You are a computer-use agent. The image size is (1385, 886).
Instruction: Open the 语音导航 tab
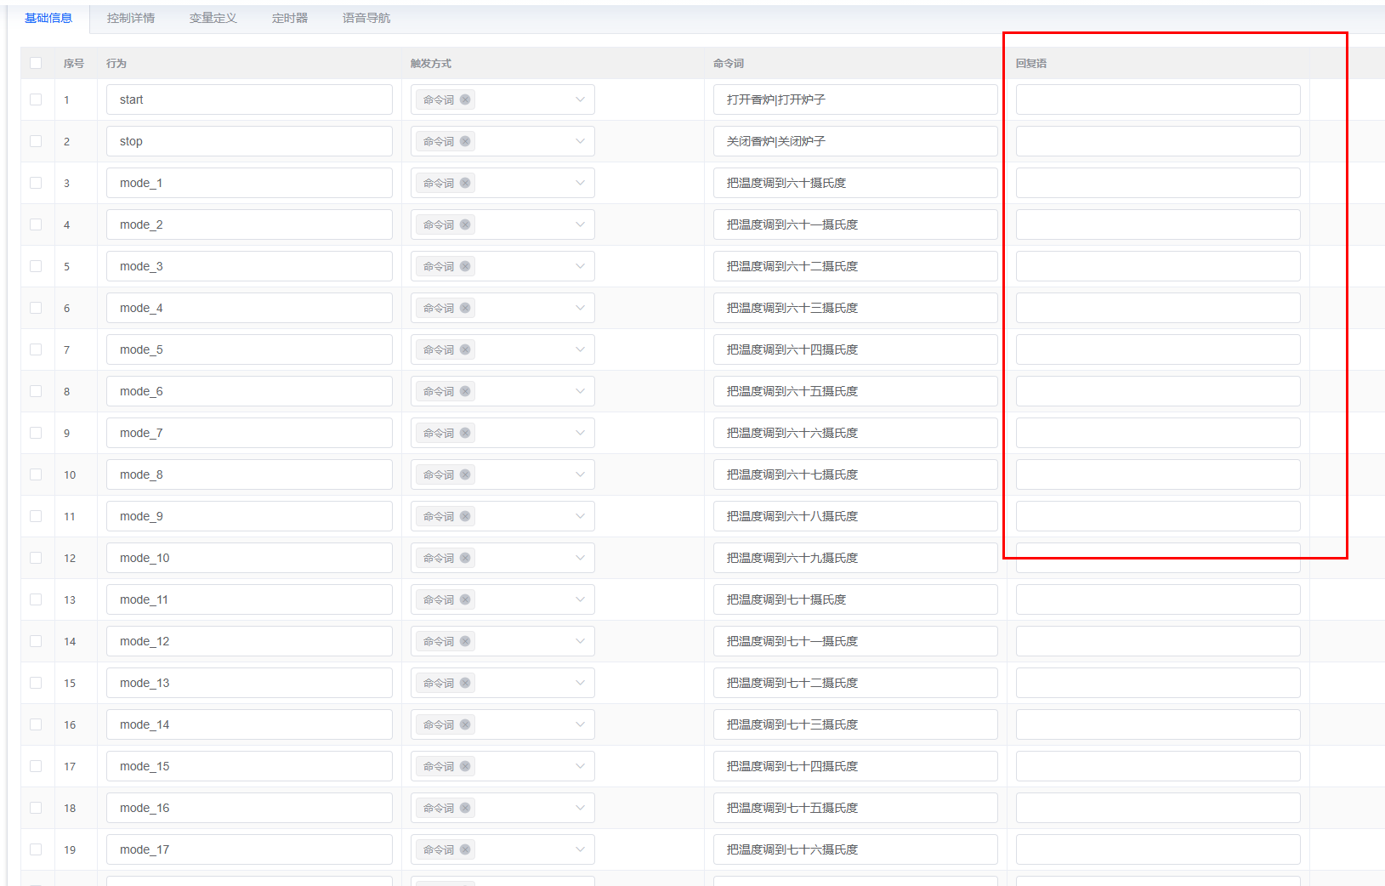pyautogui.click(x=366, y=18)
